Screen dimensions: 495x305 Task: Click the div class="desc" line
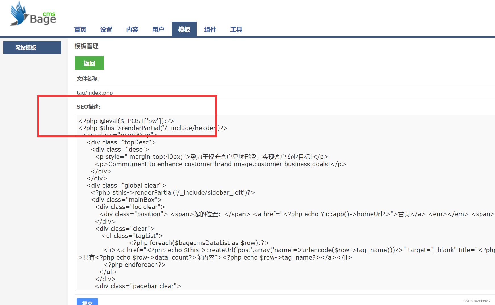click(x=120, y=149)
